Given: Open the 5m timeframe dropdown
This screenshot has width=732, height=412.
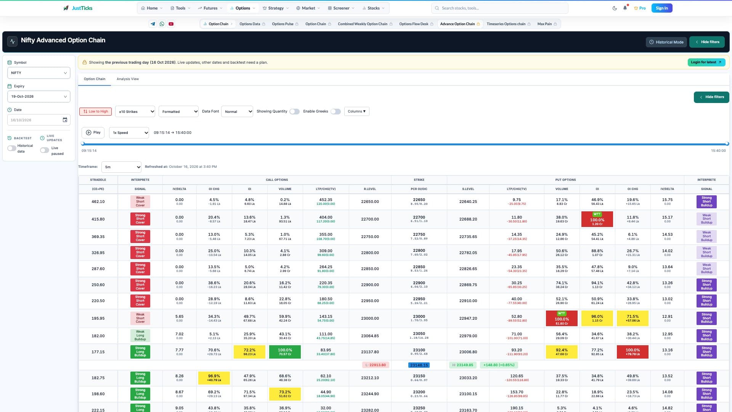Looking at the screenshot, I should 121,167.
